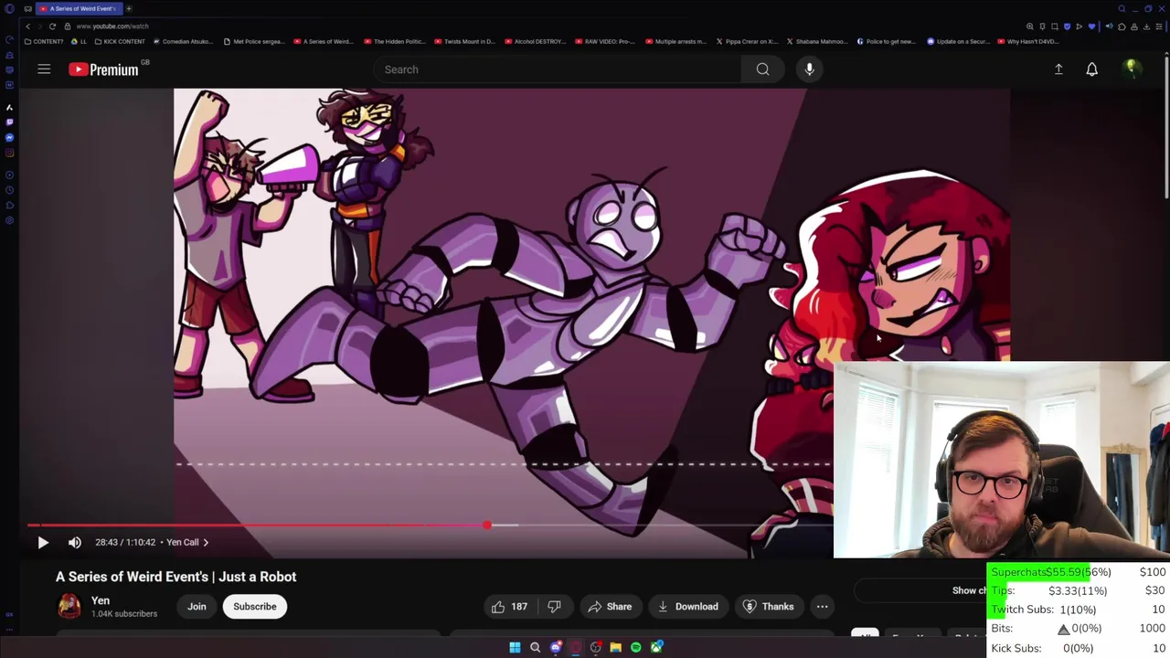
Task: Open the 'Pippa Crerar on X' bookmark
Action: pos(747,41)
